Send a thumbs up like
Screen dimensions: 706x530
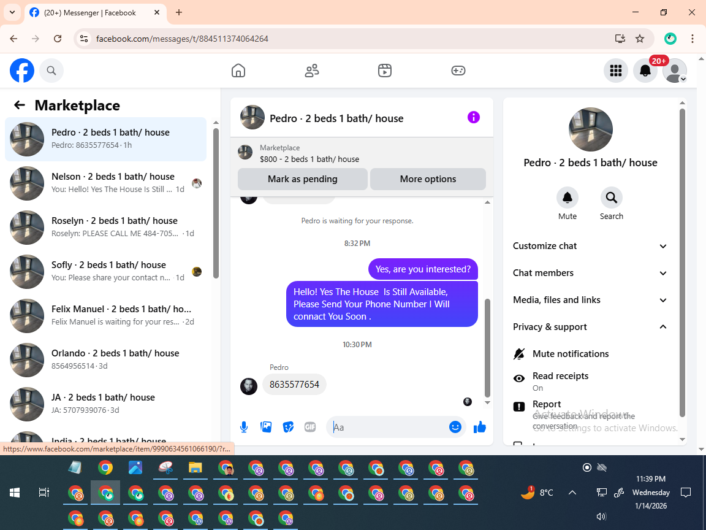click(479, 427)
